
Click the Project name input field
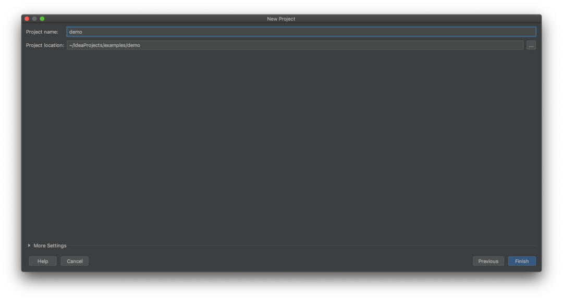coord(301,32)
